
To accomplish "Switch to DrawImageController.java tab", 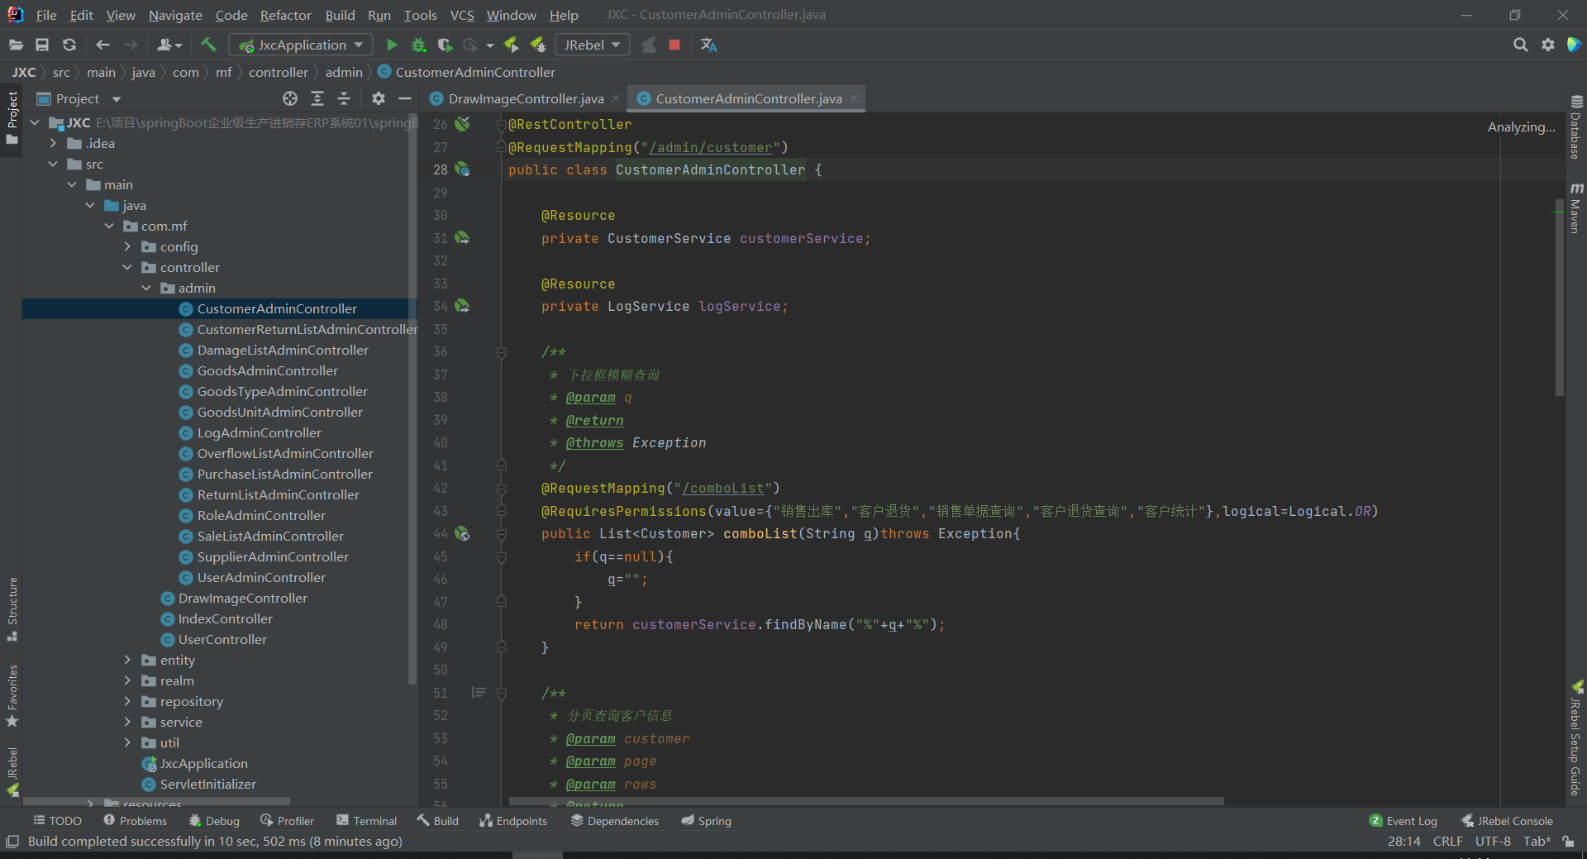I will 526,98.
